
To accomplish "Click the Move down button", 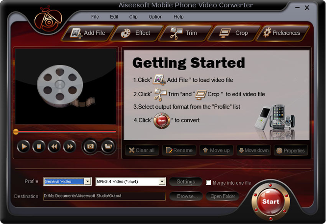I will (x=253, y=150).
